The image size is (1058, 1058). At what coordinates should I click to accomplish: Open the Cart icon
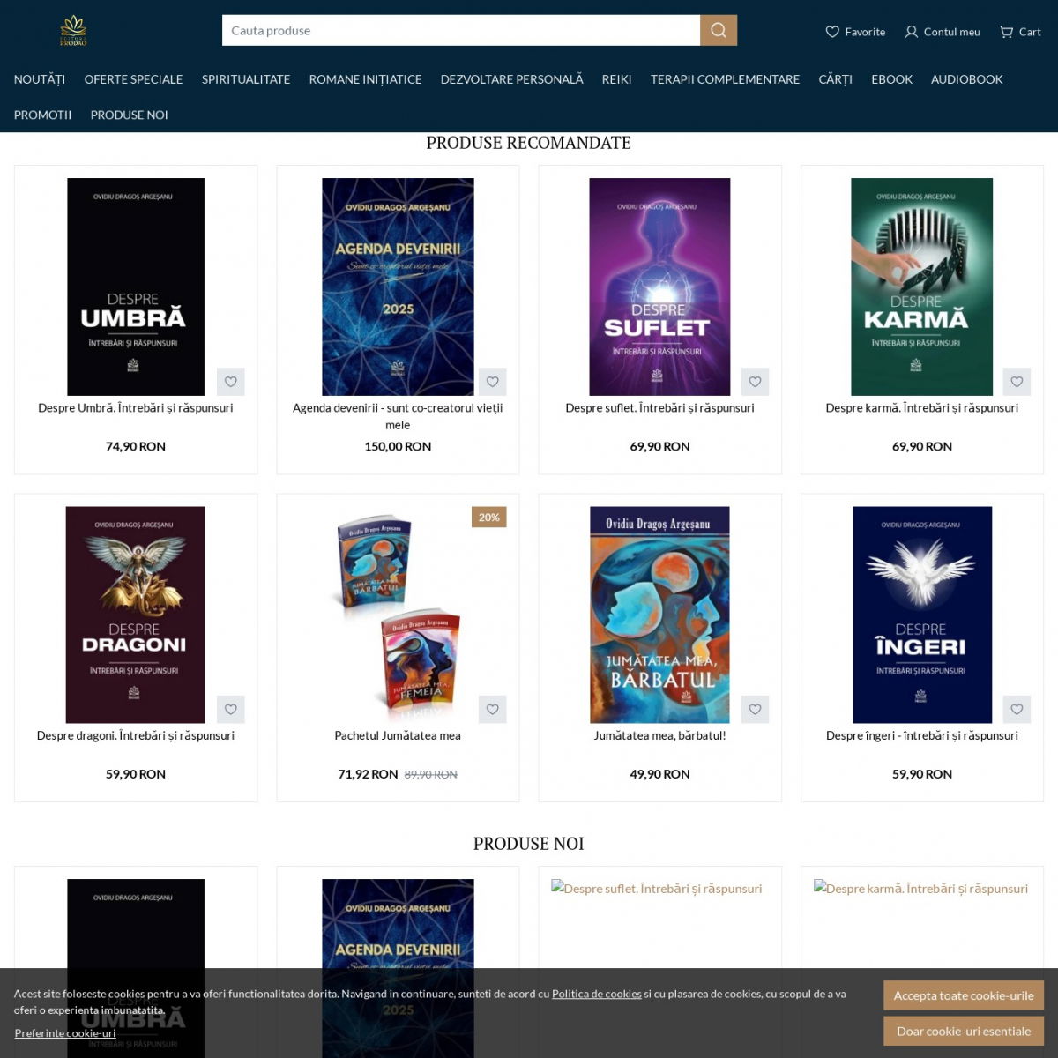pyautogui.click(x=1020, y=32)
